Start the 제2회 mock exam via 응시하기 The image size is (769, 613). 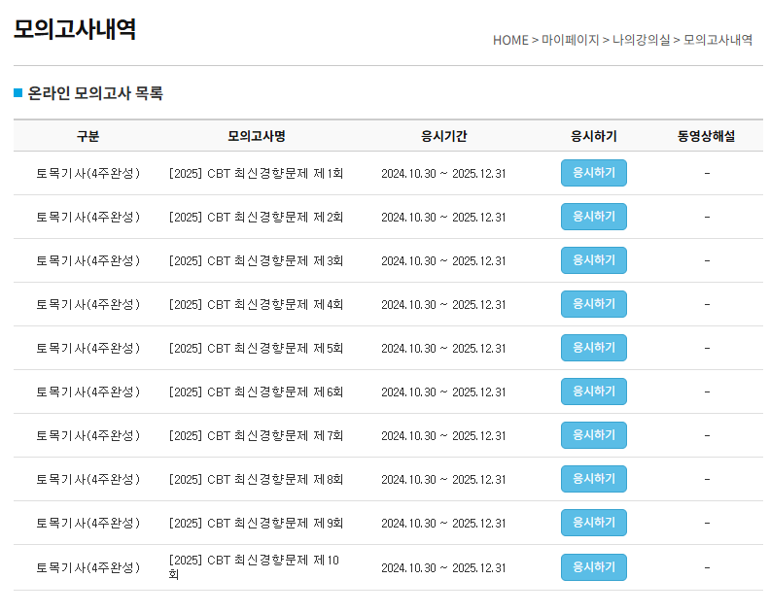coord(593,217)
